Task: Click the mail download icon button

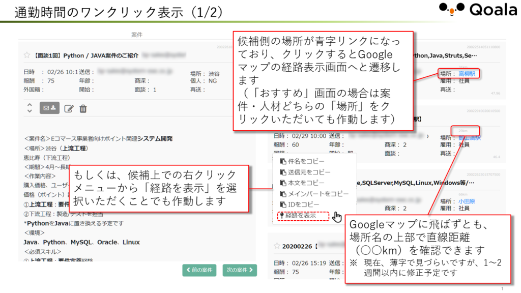Action: (x=50, y=108)
